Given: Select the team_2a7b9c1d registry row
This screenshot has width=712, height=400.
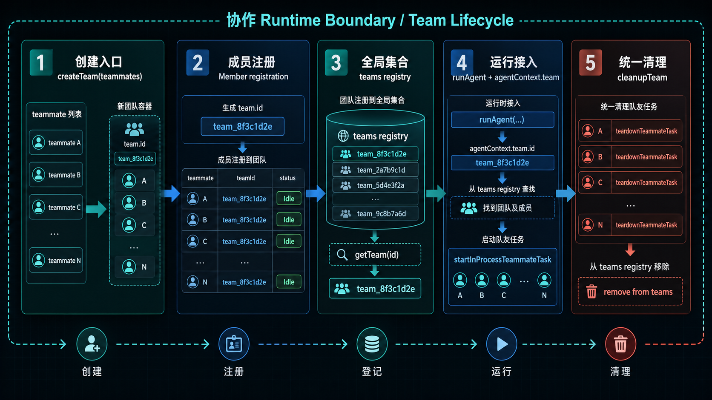Looking at the screenshot, I should tap(375, 170).
